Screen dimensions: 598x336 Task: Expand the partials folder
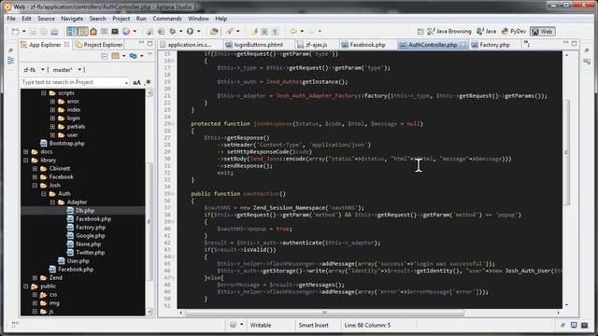point(52,127)
